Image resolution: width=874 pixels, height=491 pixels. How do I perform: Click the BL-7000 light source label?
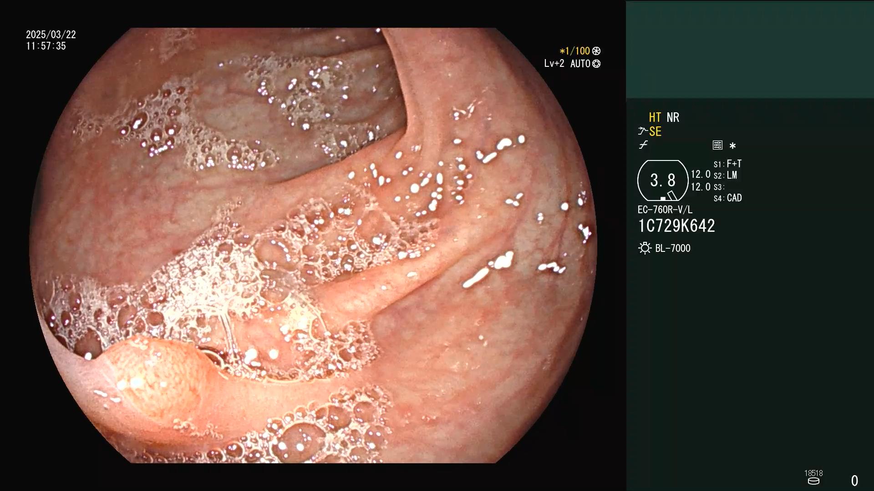pyautogui.click(x=672, y=248)
